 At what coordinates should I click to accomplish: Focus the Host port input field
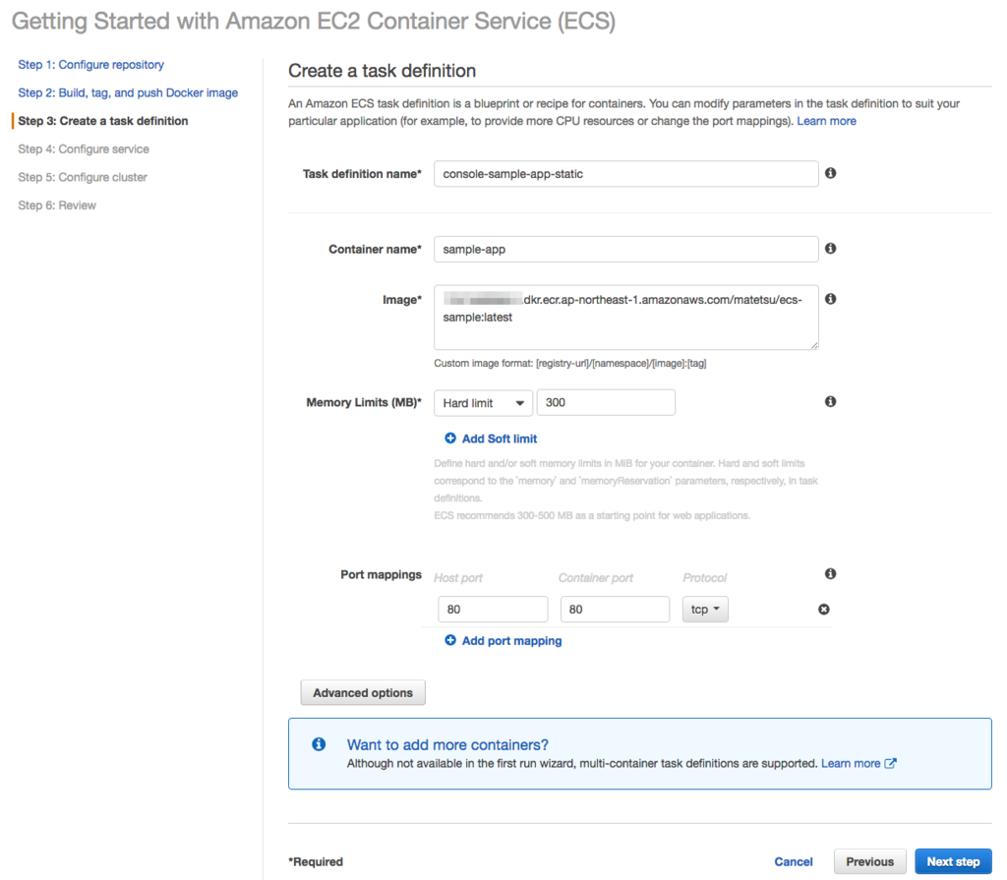[492, 610]
